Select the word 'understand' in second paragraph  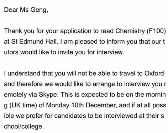point(24,73)
